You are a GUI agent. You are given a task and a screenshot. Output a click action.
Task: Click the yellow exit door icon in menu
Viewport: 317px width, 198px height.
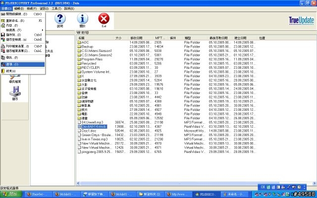point(3,71)
